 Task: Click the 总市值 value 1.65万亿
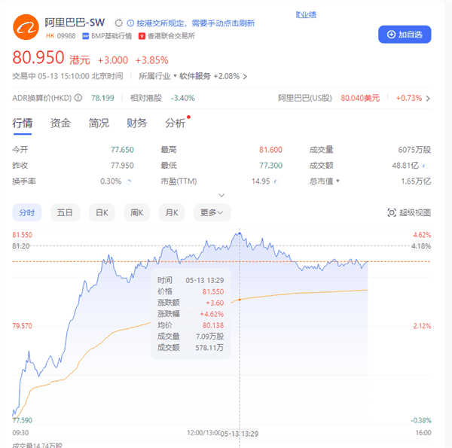pos(416,181)
